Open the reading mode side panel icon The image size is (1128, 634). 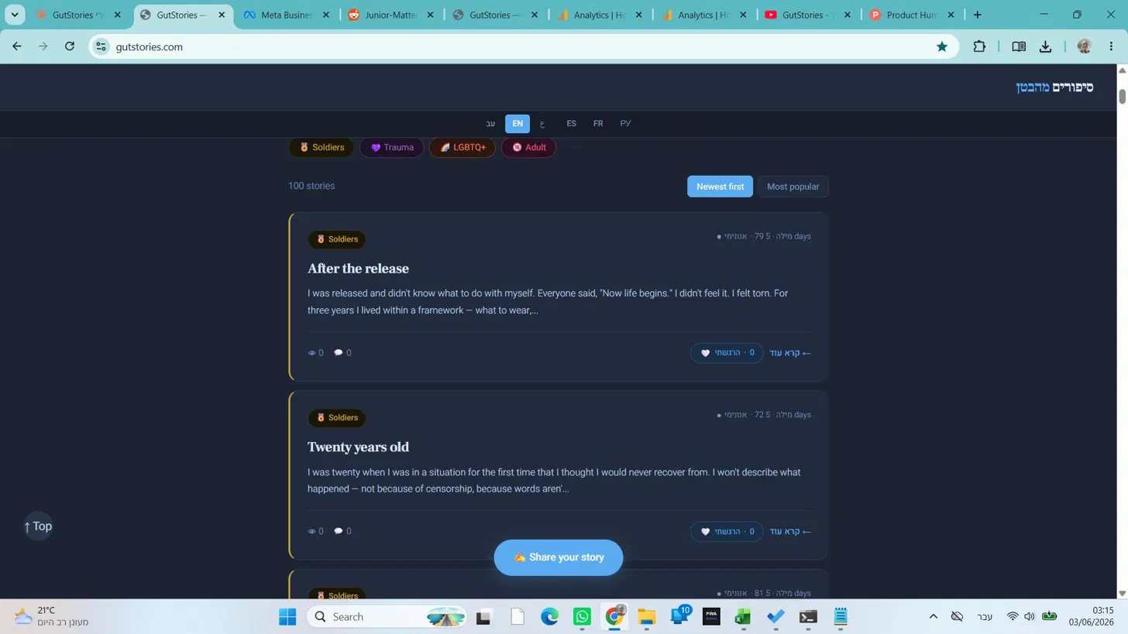coord(1019,46)
